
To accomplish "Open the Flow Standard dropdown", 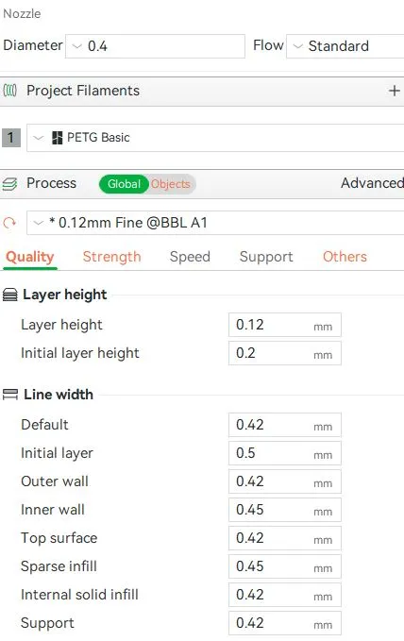I will point(345,45).
